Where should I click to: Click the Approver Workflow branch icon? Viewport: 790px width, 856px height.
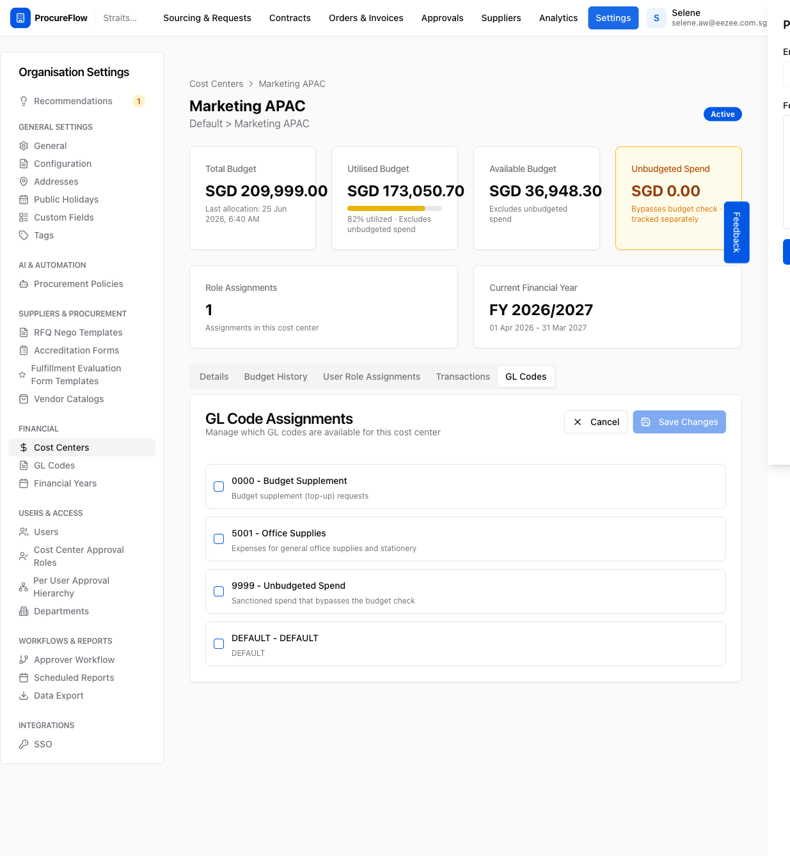pos(24,660)
